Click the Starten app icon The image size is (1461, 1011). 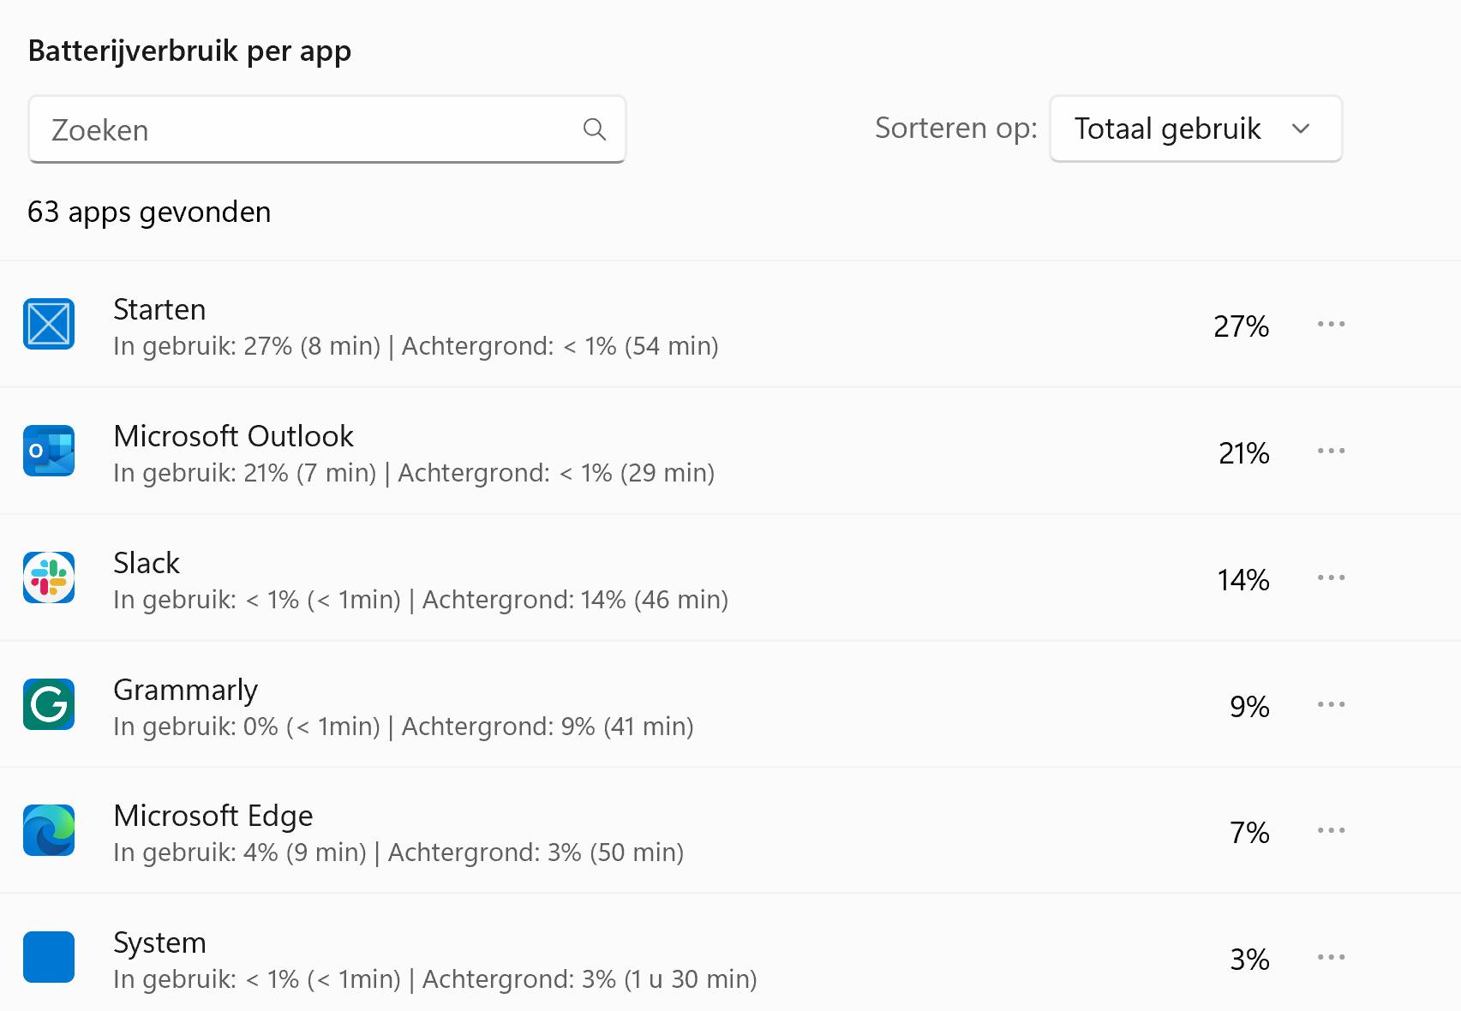[49, 324]
